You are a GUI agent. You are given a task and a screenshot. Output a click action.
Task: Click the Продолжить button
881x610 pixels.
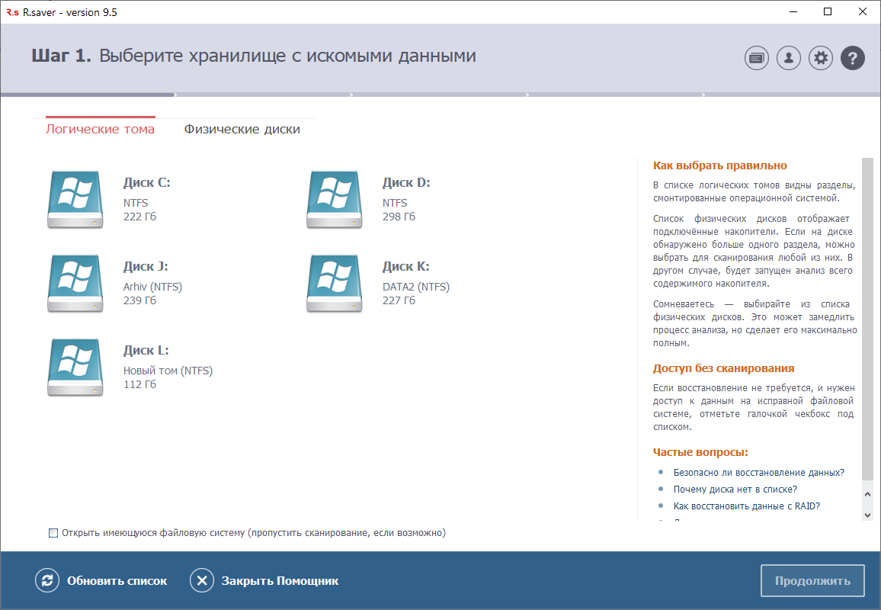pyautogui.click(x=812, y=581)
